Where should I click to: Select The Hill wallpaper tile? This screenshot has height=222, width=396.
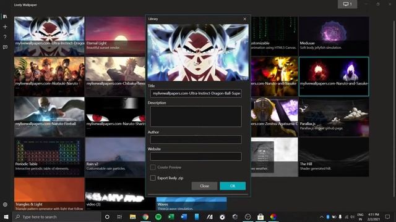334,157
